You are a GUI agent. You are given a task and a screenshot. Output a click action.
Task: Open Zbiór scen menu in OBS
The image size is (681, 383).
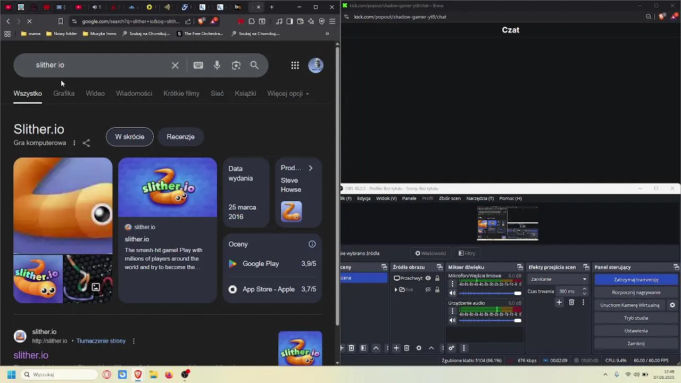(x=450, y=198)
